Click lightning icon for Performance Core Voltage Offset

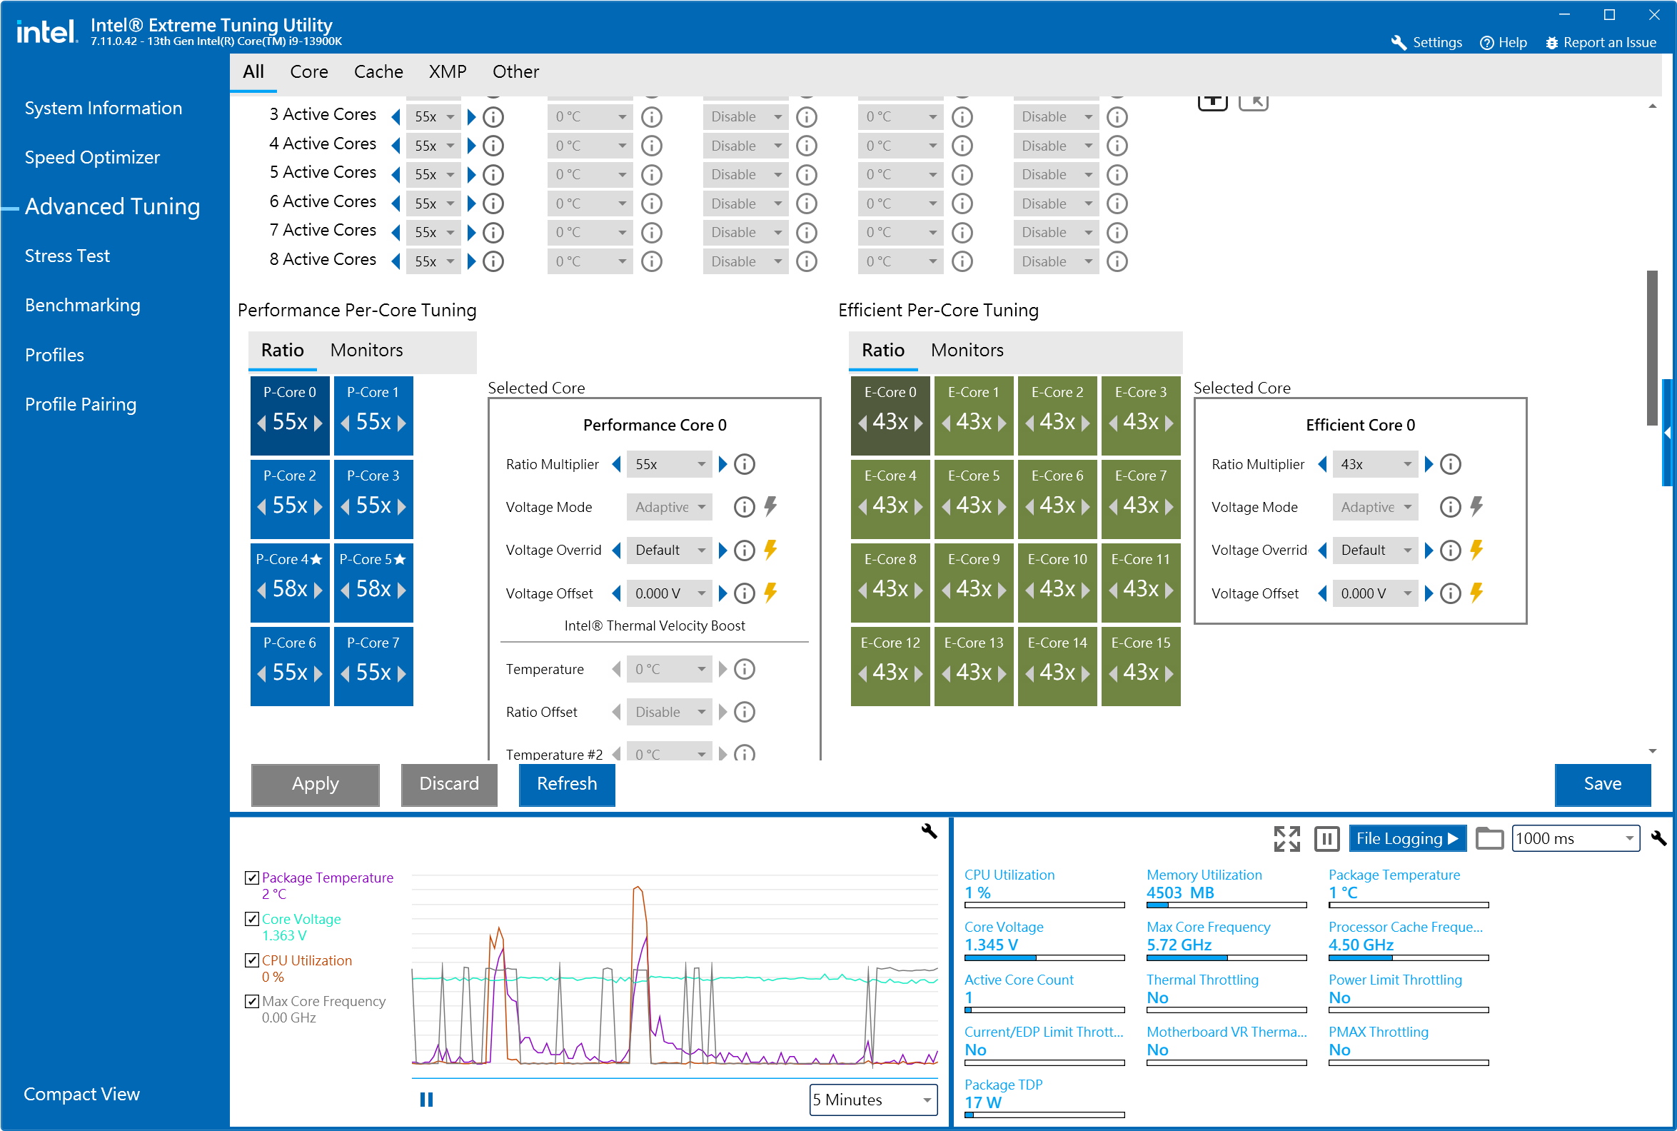pos(771,593)
